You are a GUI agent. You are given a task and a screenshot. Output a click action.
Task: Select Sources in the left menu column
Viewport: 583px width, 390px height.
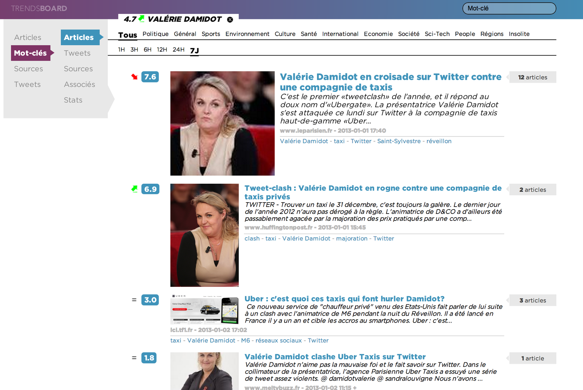[28, 69]
